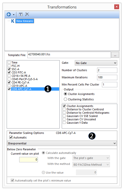Viewport: 125px width, 191px height.
Task: Select the New Kmeans tree item
Action: (25, 21)
